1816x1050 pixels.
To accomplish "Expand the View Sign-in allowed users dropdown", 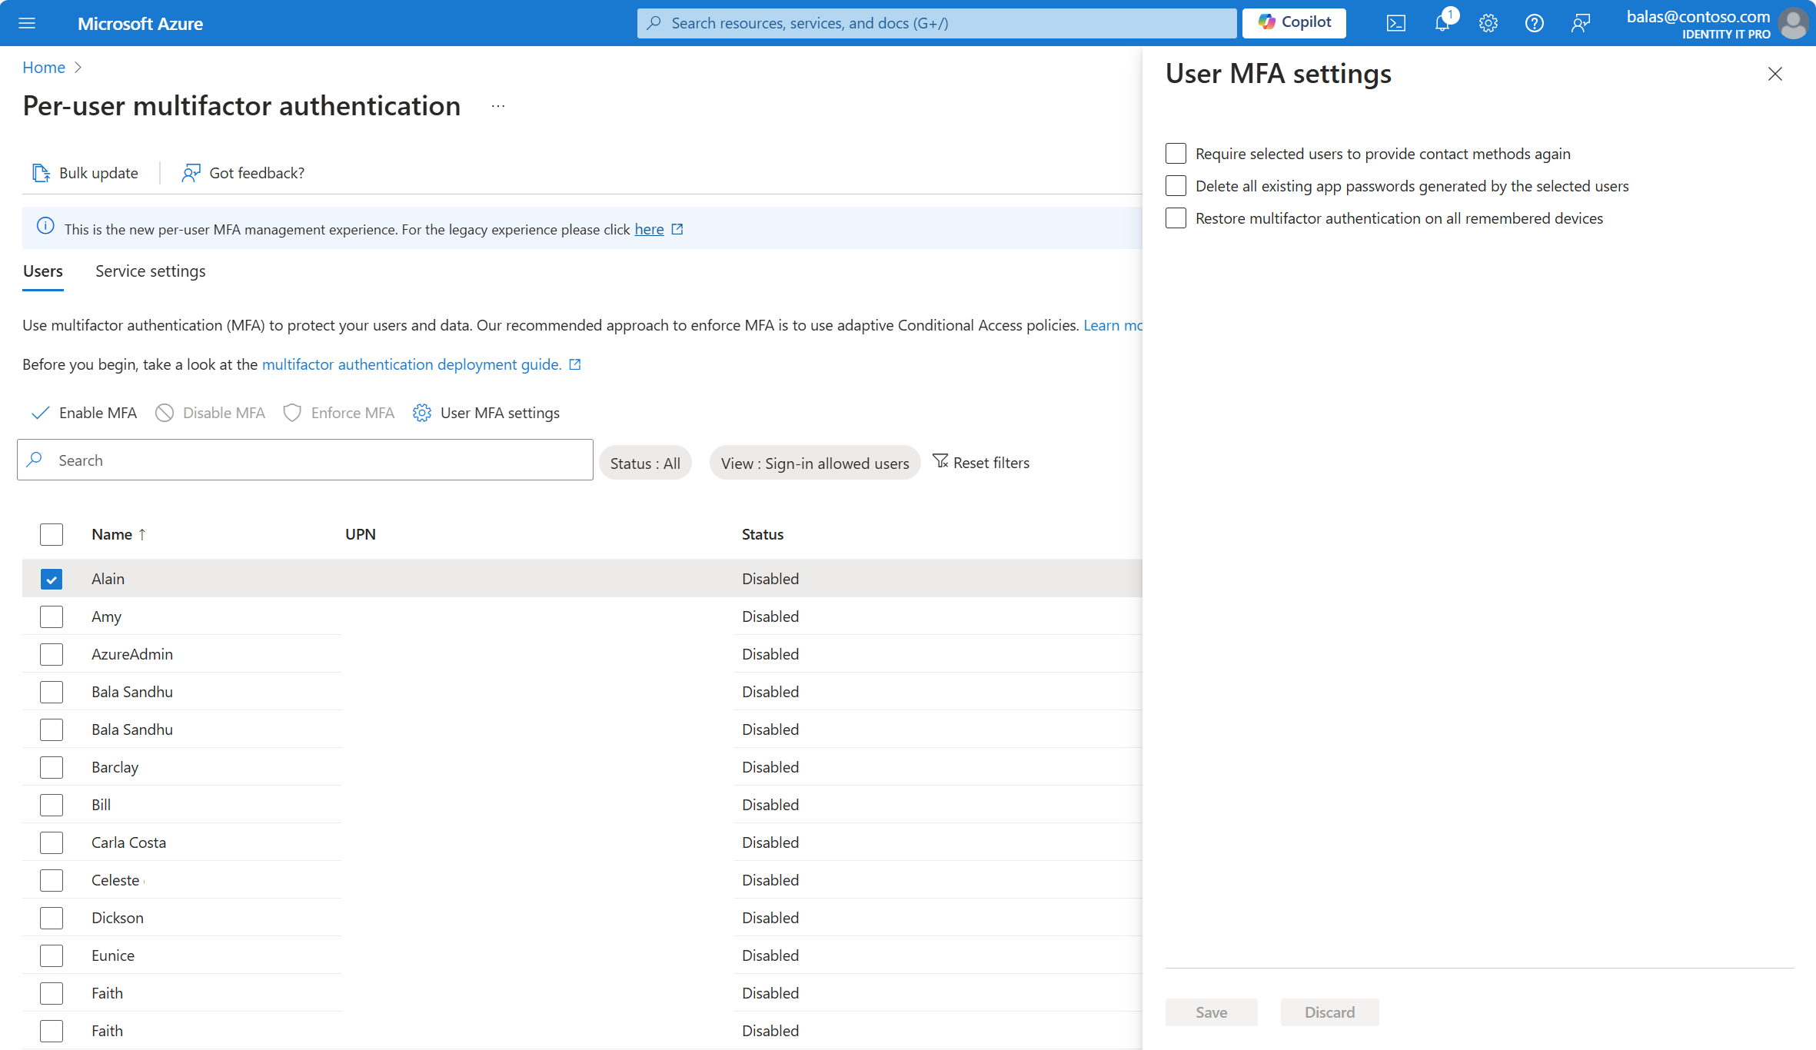I will (813, 463).
